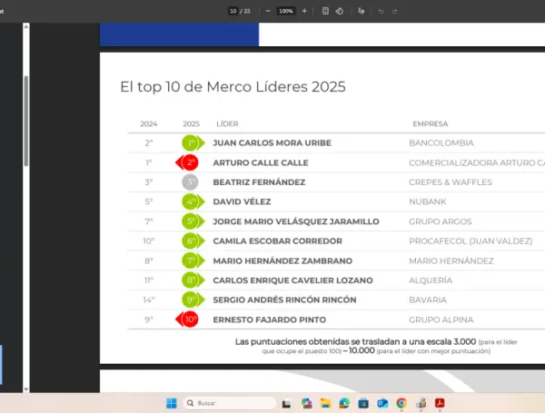
Task: Click the fit to page icon
Action: click(x=325, y=11)
